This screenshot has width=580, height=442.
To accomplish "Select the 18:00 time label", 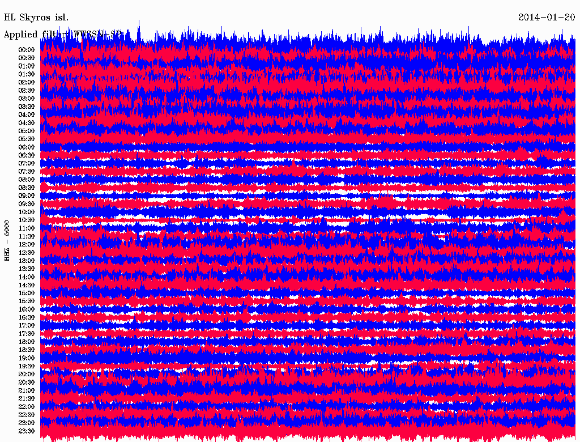I will click(27, 342).
